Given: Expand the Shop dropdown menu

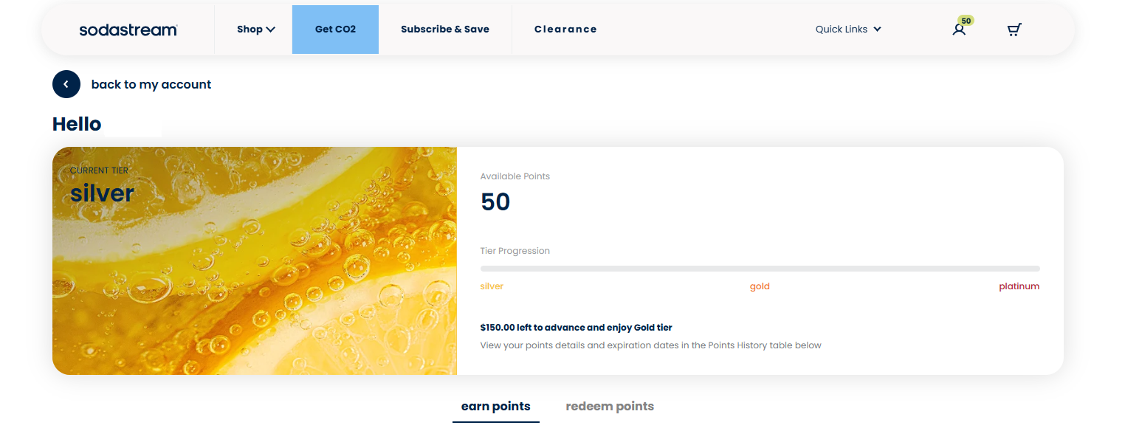Looking at the screenshot, I should click(x=256, y=30).
